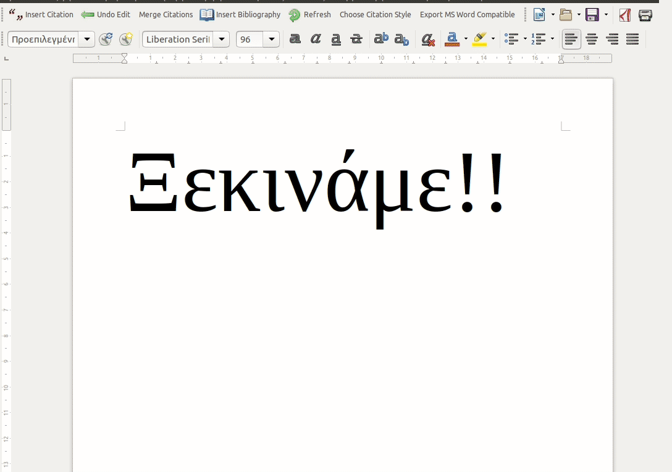Click Export MS Word Compatible
Viewport: 672px width, 472px height.
coord(467,15)
